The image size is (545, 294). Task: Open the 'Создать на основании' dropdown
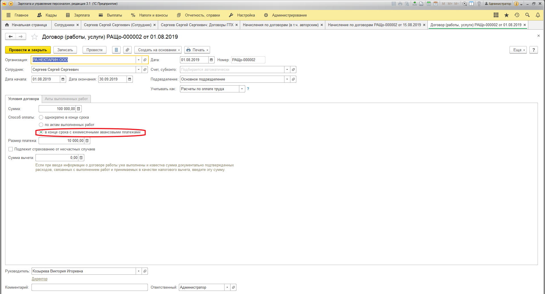158,50
